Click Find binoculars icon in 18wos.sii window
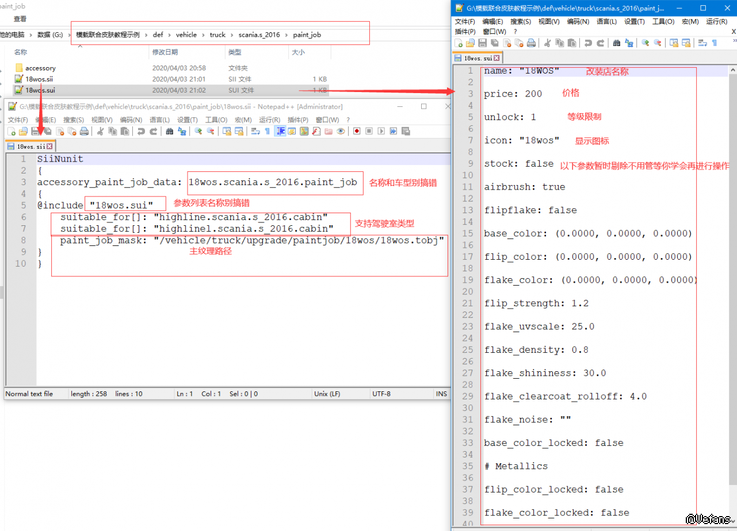Image resolution: width=737 pixels, height=531 pixels. click(169, 132)
